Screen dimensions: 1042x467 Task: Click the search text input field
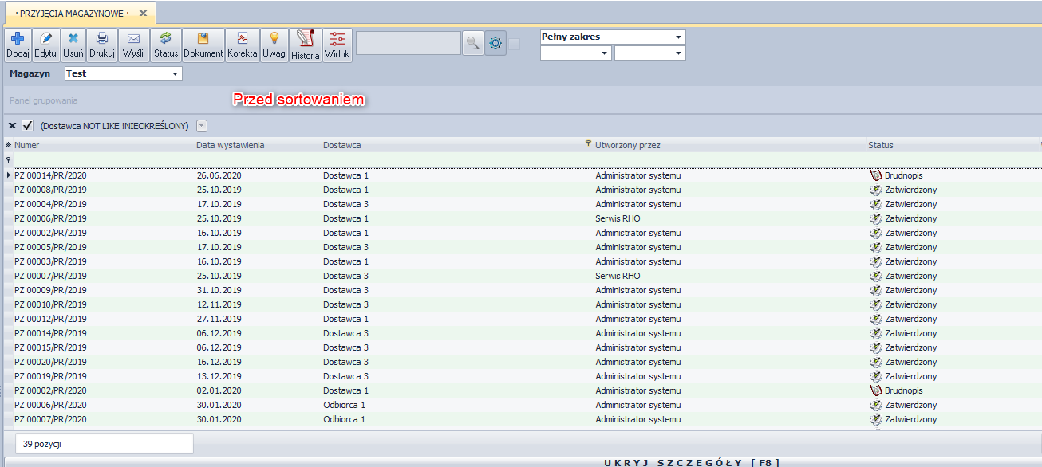pos(408,44)
